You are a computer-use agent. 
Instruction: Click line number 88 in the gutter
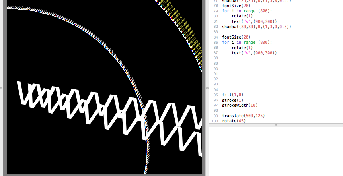pos(215,58)
